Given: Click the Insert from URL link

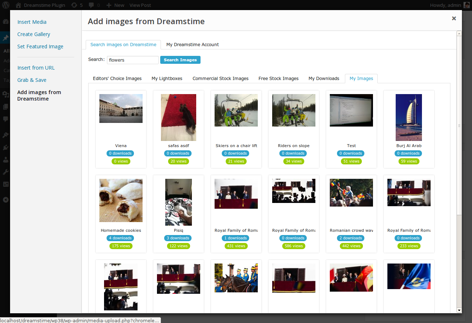Looking at the screenshot, I should pos(36,68).
